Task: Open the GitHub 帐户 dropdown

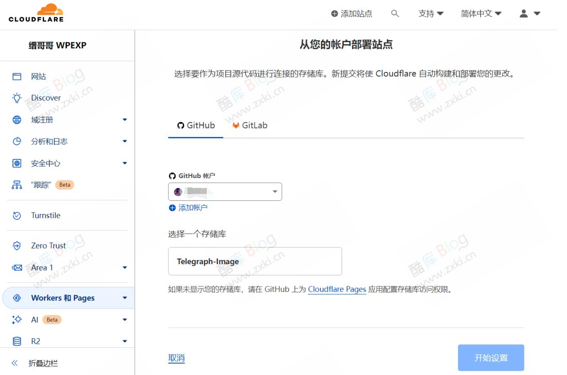Action: [224, 191]
